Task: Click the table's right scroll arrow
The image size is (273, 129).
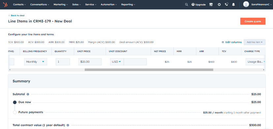Action: [x=264, y=70]
